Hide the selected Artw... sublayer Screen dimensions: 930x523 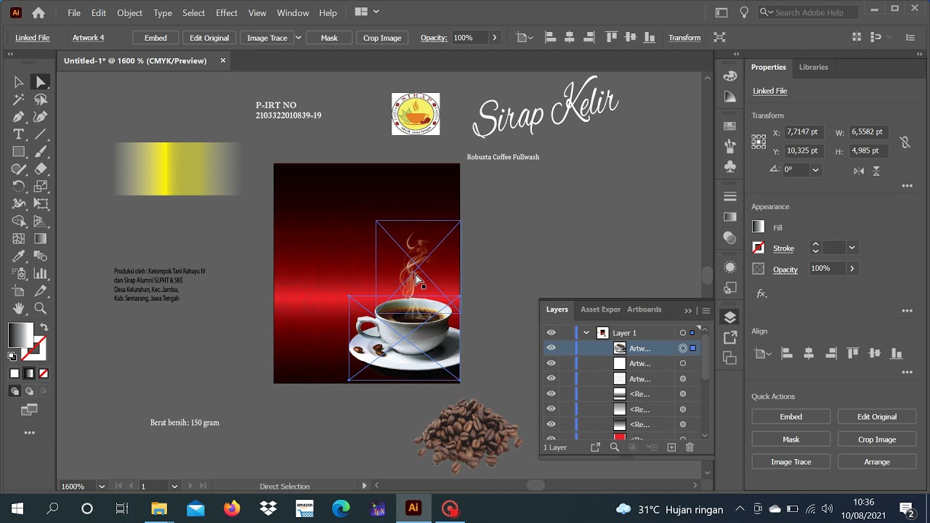551,348
